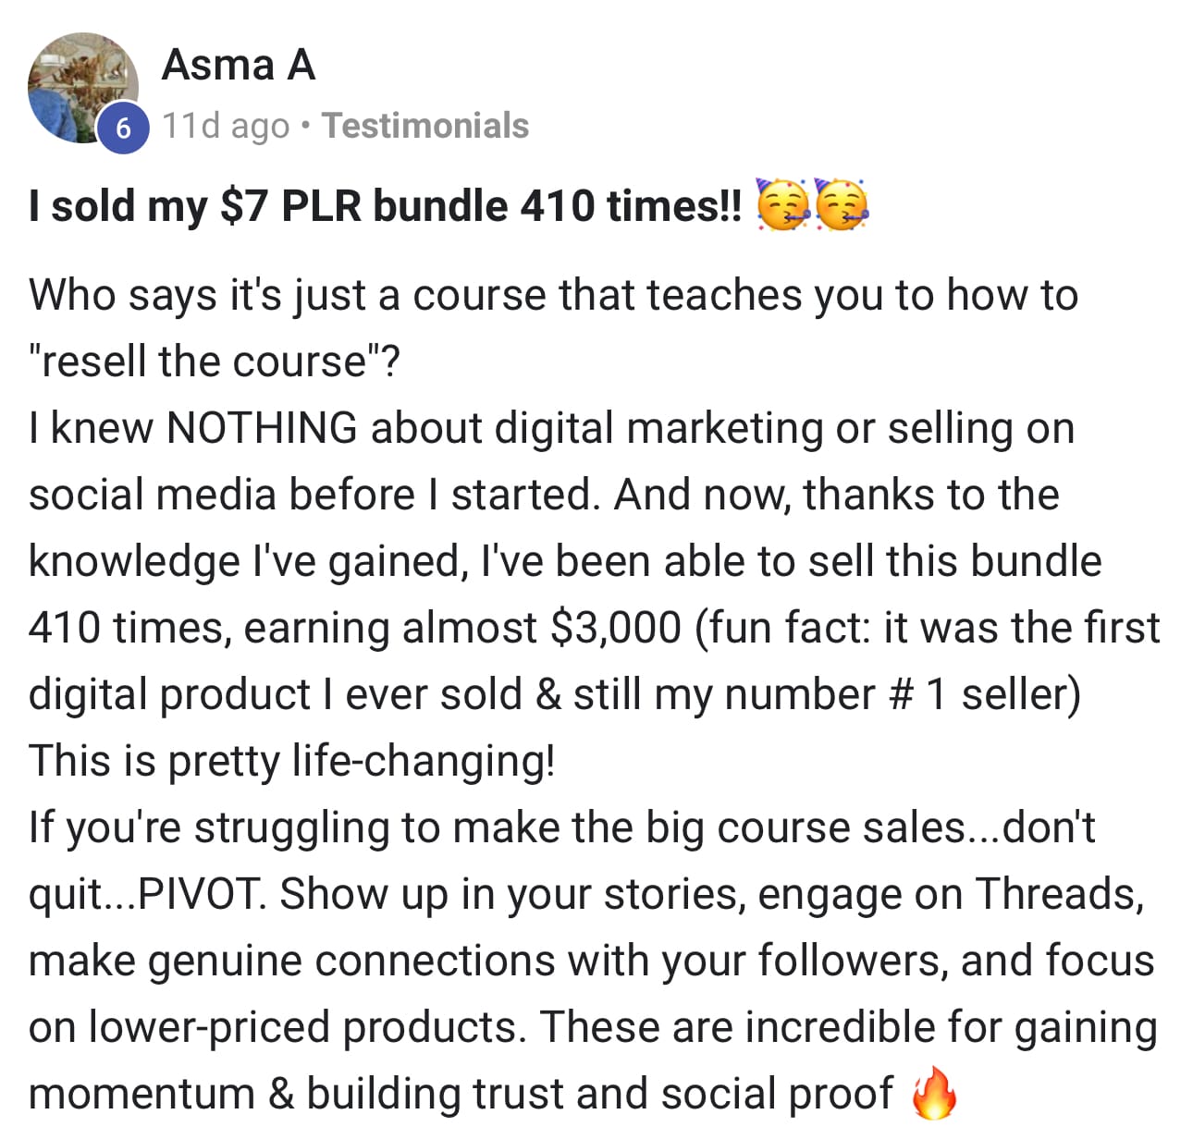Click the fire emoji ending the post

click(x=934, y=1094)
